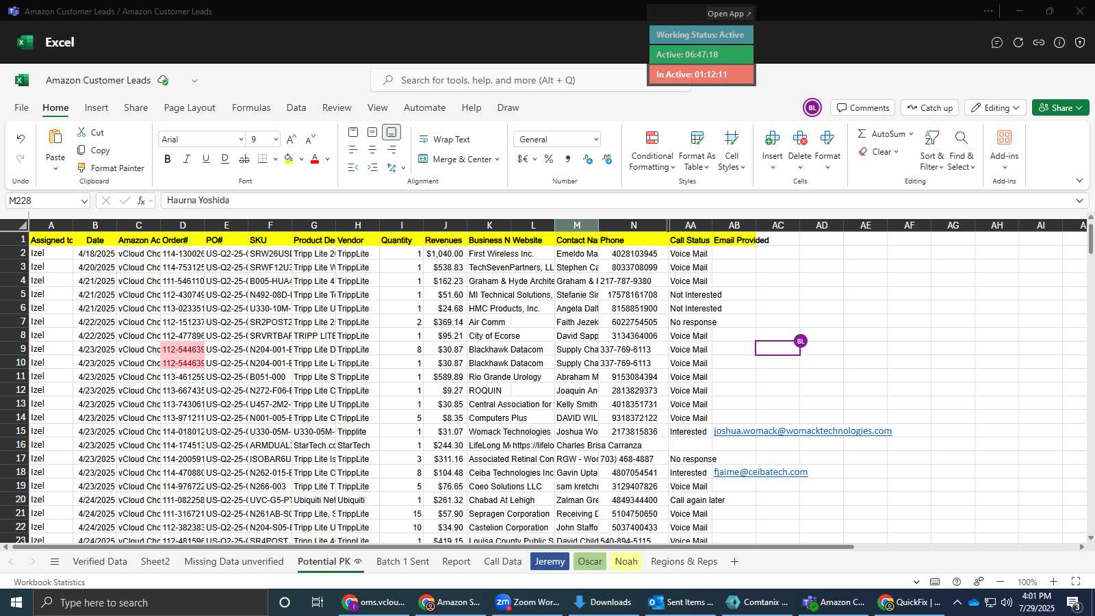
Task: Open the Insert ribbon tab
Action: [96, 107]
